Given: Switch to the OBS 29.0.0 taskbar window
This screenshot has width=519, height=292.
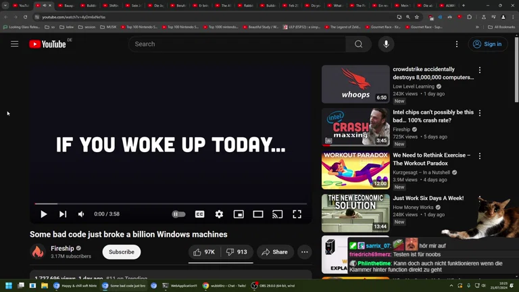Looking at the screenshot, I should pos(274,285).
